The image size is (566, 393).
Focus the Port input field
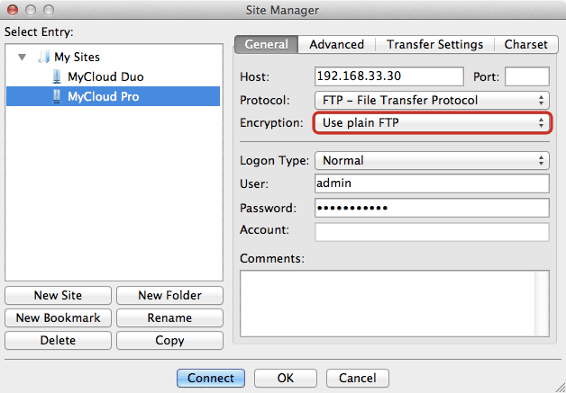[x=526, y=76]
